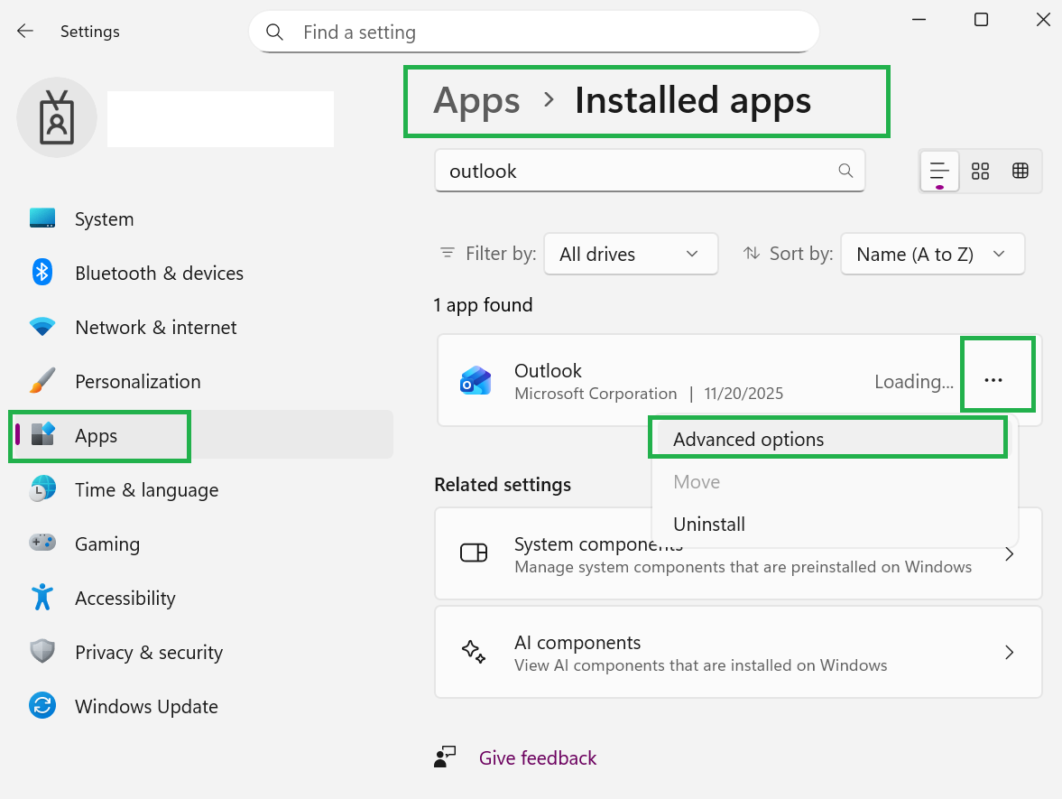Click the System components icon
This screenshot has height=799, width=1062.
474,553
